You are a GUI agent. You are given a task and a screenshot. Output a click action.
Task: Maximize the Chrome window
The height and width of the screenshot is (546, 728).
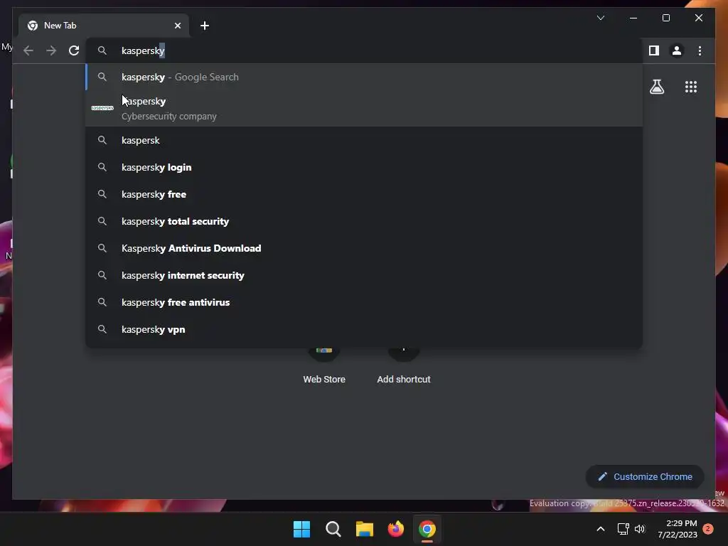(665, 18)
